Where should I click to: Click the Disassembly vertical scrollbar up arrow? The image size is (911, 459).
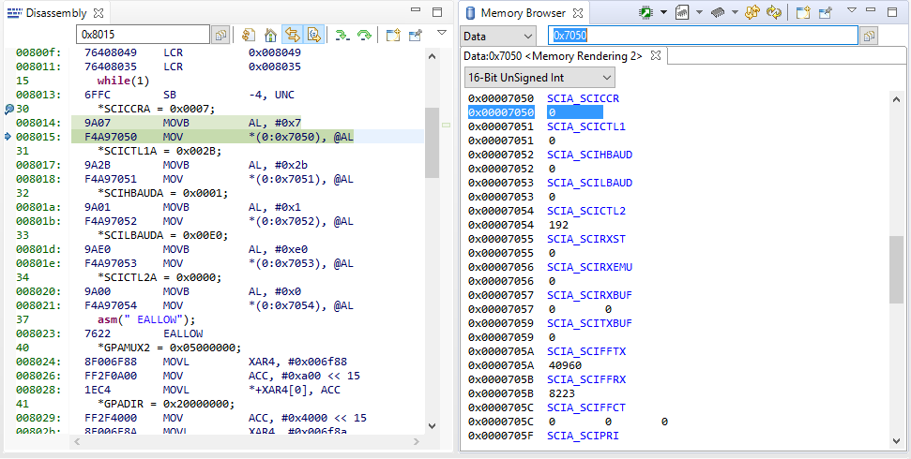click(x=432, y=57)
